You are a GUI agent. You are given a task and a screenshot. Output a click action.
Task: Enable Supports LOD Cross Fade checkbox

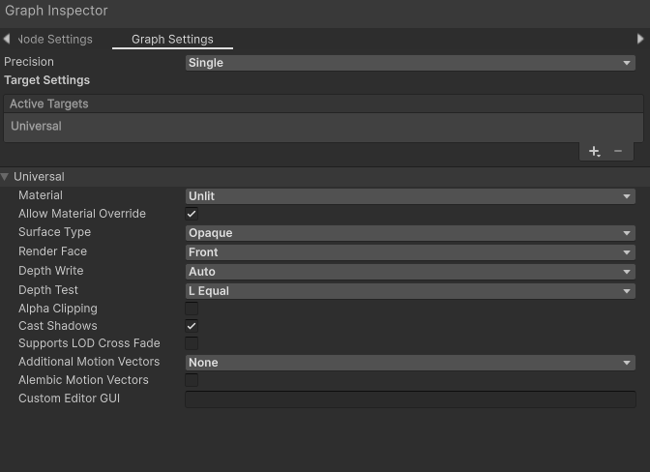click(192, 343)
